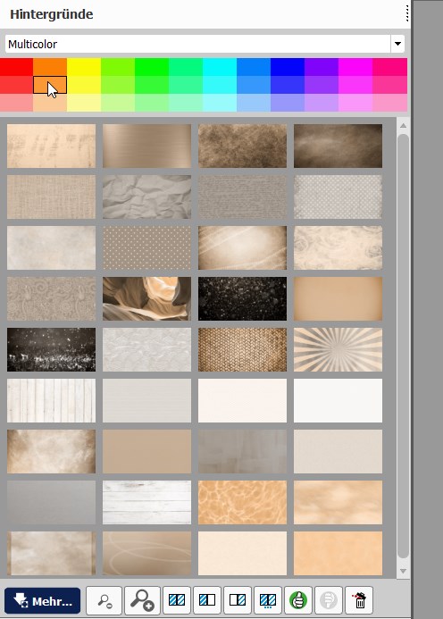The width and height of the screenshot is (443, 619).
Task: Select the handwriting script texture background
Action: [242, 197]
